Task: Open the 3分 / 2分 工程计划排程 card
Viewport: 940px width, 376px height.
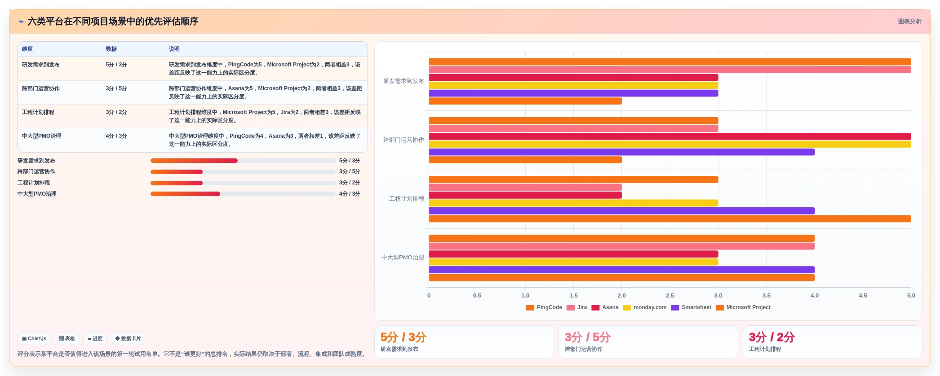Action: tap(833, 342)
